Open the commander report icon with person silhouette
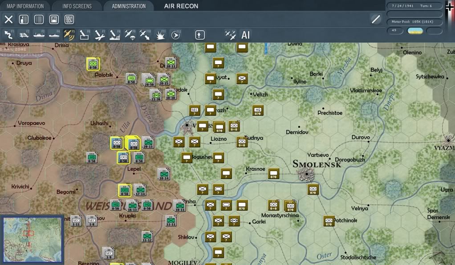455x265 pixels. [24, 20]
